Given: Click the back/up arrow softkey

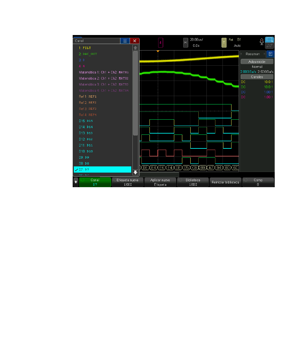Looking at the screenshot, I should pyautogui.click(x=76, y=182).
